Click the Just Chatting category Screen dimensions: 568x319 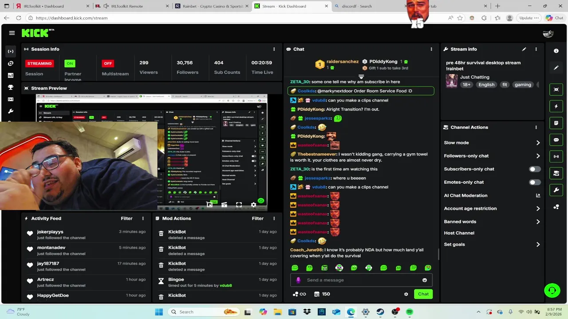[x=475, y=77]
